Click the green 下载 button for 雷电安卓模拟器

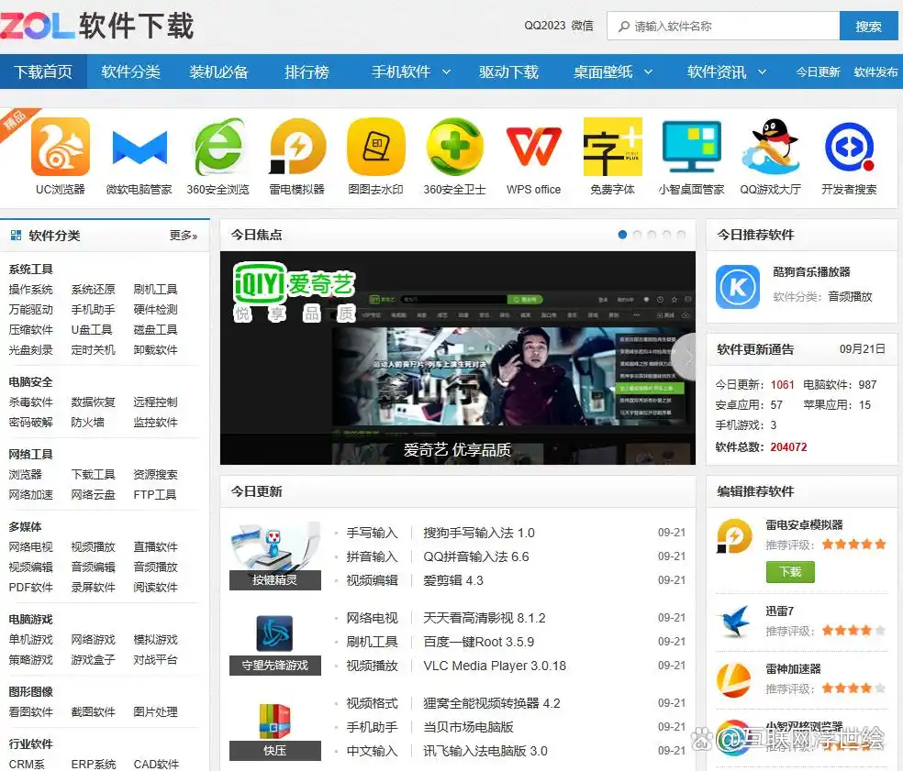[790, 571]
